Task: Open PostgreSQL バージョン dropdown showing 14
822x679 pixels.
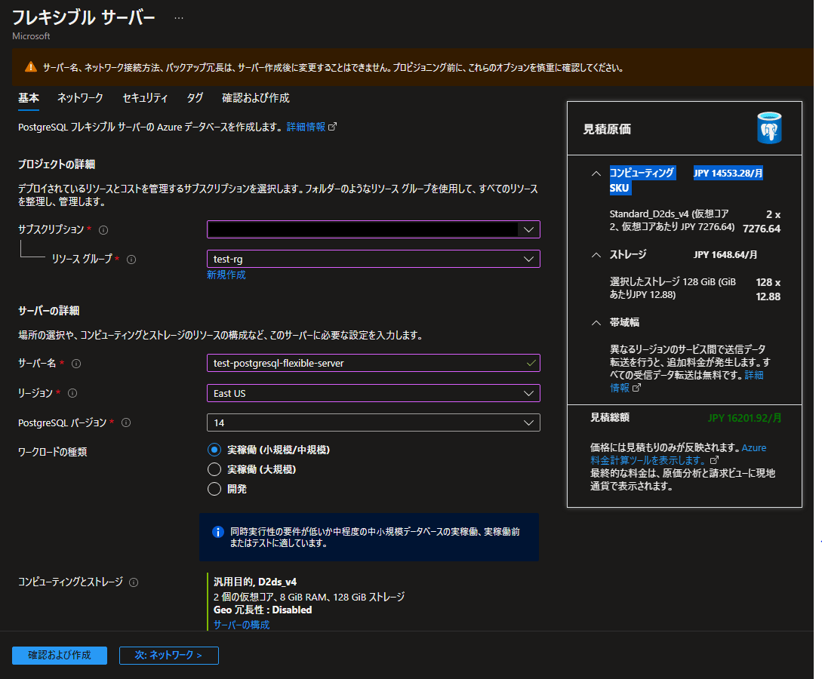Action: click(373, 422)
